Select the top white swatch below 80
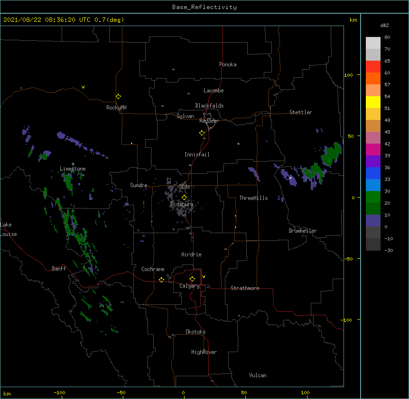This screenshot has width=409, height=399. tap(373, 43)
